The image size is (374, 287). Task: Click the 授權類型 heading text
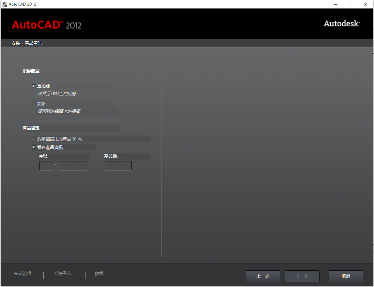pyautogui.click(x=31, y=71)
